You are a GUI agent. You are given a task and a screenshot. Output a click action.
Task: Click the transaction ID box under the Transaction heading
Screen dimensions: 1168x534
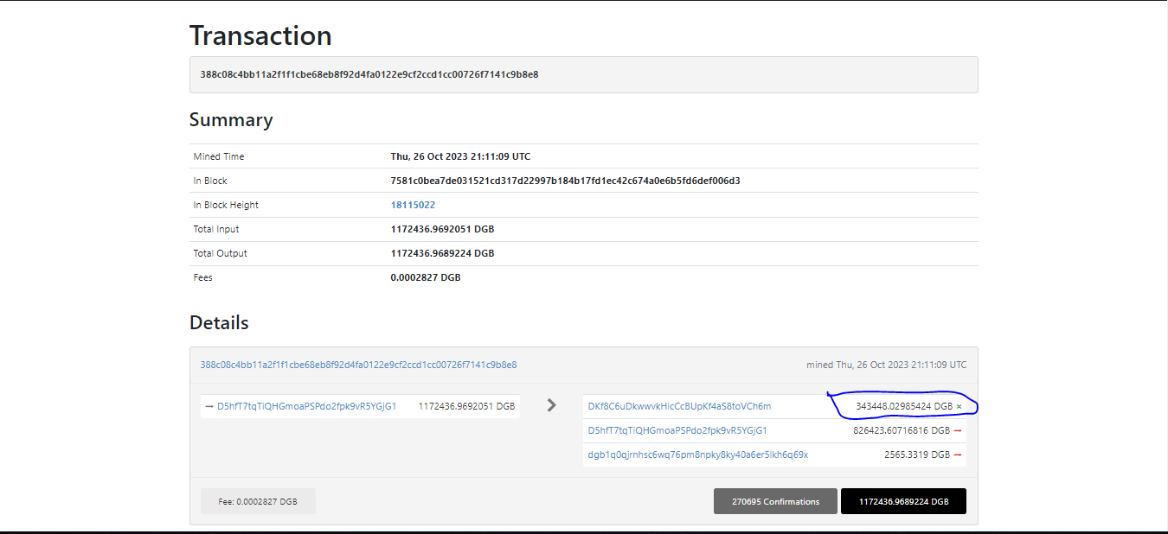tap(583, 74)
